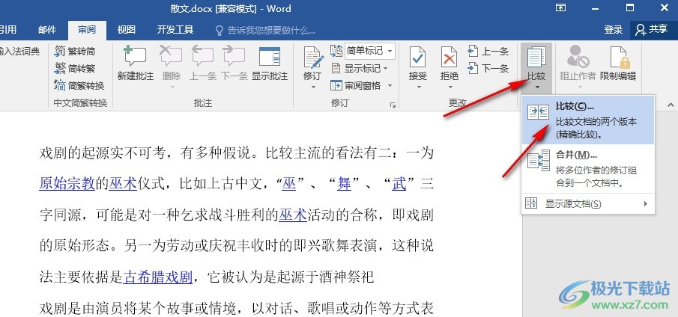The width and height of the screenshot is (678, 317).
Task: Click the 简转繁 conversion icon
Action: [x=60, y=68]
